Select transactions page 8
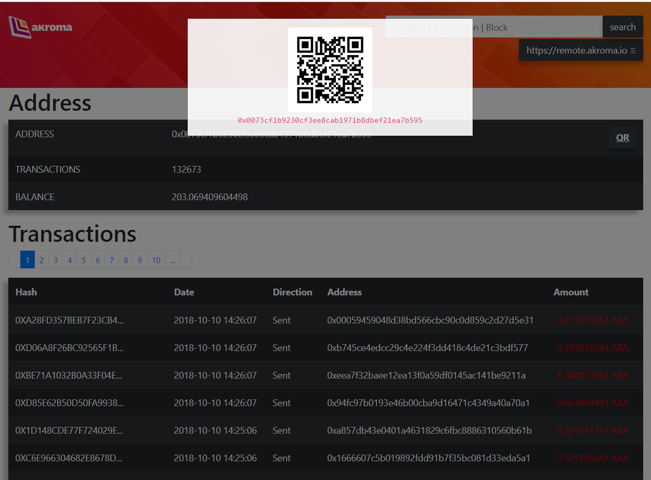 pyautogui.click(x=126, y=260)
